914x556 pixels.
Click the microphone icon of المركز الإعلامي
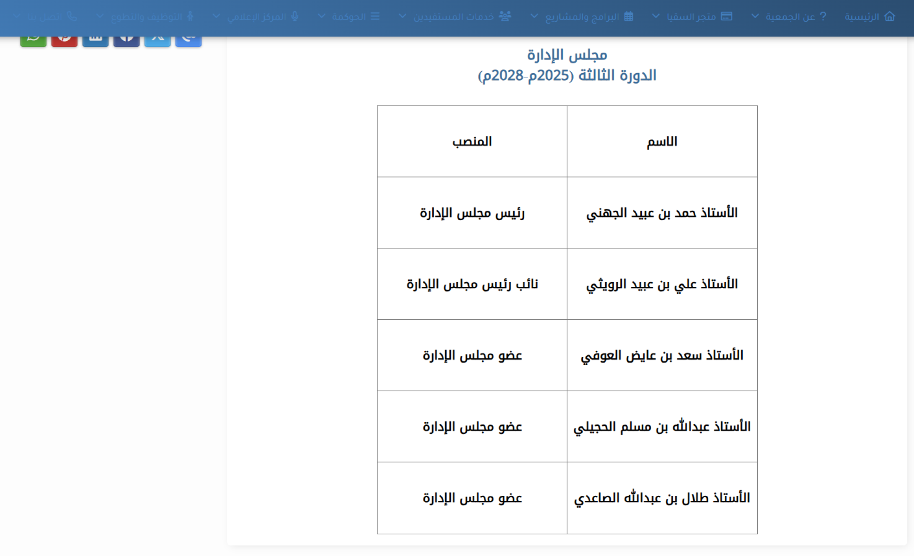294,17
